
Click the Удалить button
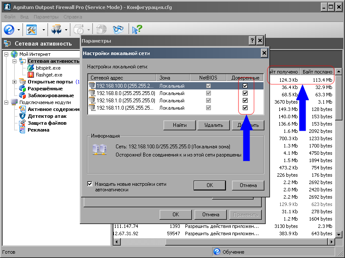(213, 125)
